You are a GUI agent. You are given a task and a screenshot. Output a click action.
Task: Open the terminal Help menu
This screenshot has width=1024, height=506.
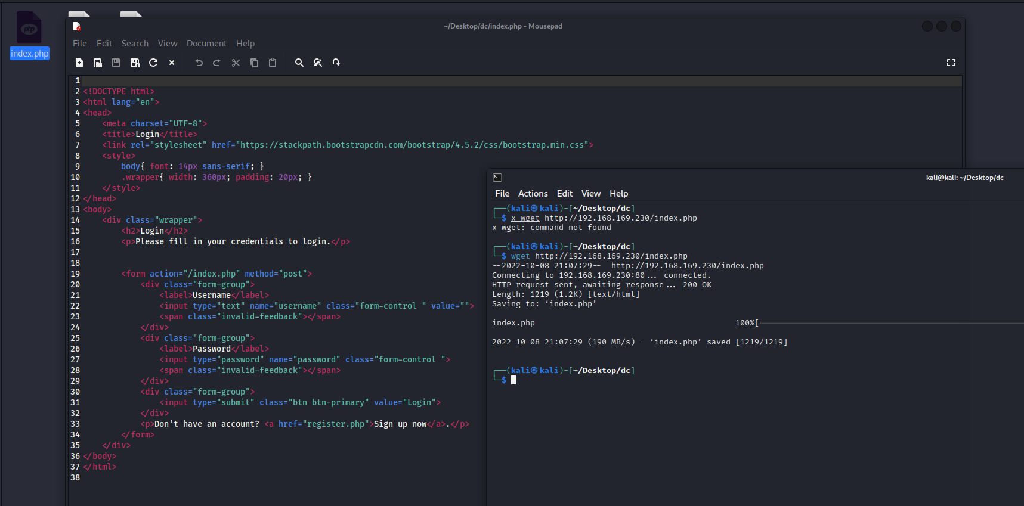(618, 194)
